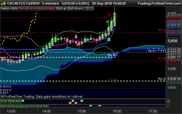Click the CAC40 FCE Full1019 instrument name
This screenshot has height=114, width=182.
coord(23,3)
